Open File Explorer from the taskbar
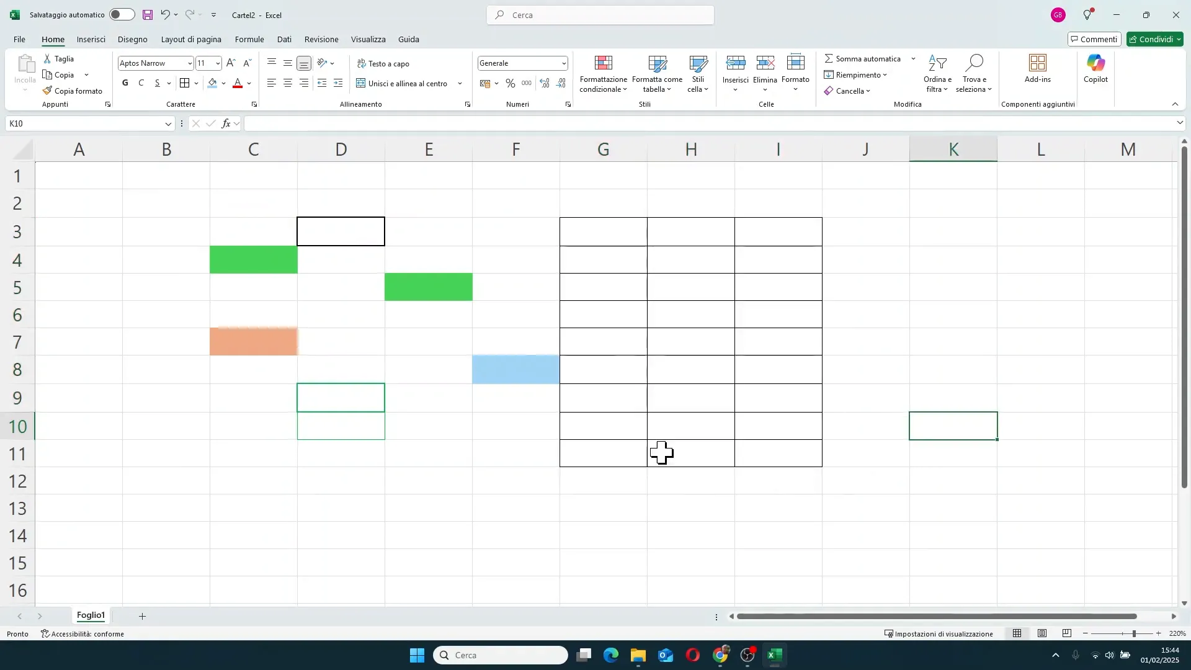Viewport: 1191px width, 670px height. coord(638,655)
